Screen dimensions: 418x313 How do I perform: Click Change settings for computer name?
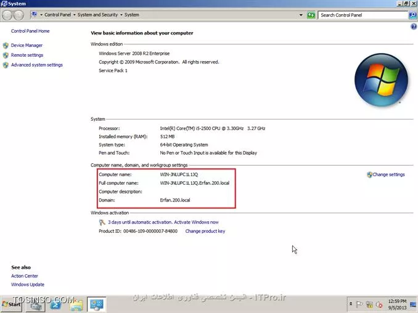pos(388,174)
